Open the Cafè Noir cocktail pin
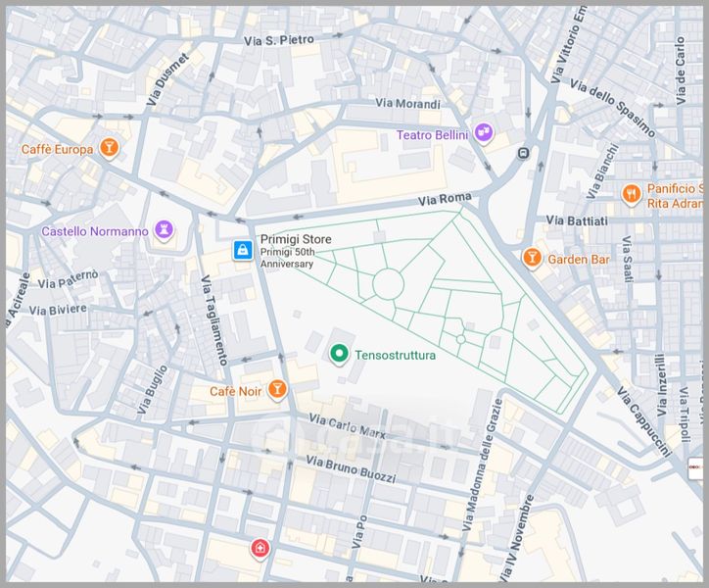The image size is (709, 588). pos(277,390)
